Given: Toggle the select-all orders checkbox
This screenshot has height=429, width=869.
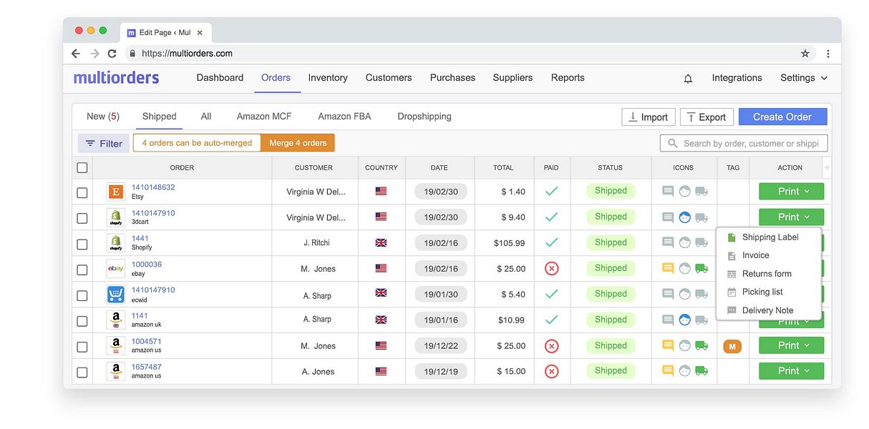Looking at the screenshot, I should [x=82, y=167].
